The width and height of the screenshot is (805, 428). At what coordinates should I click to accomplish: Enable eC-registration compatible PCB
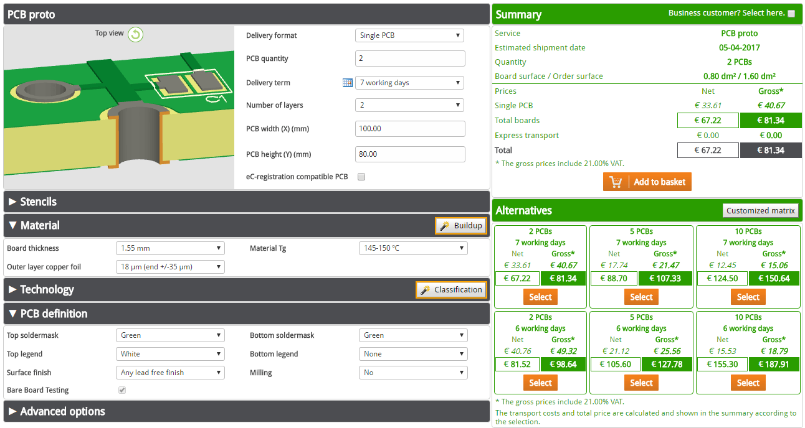(361, 177)
